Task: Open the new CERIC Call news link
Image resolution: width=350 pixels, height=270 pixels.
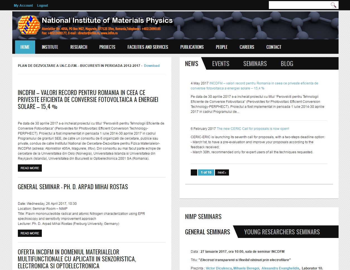Action: (x=253, y=129)
